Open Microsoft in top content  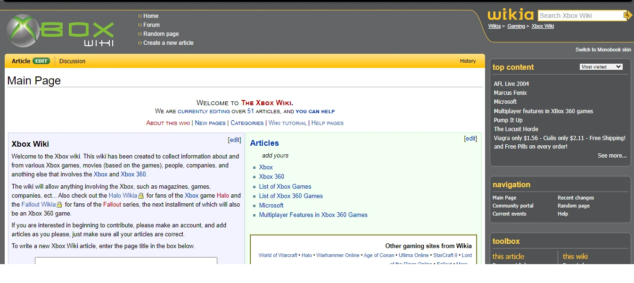pyautogui.click(x=505, y=102)
